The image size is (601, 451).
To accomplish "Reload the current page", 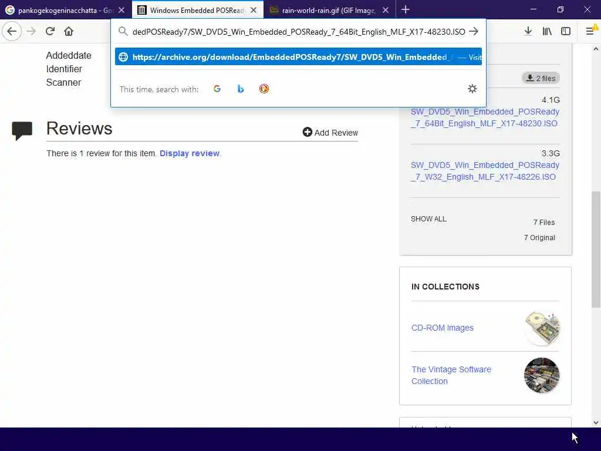I will (50, 31).
